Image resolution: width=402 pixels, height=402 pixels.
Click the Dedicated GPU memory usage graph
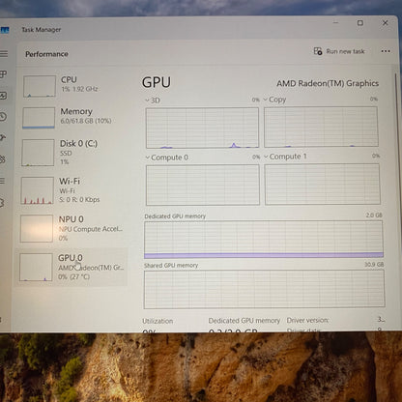click(264, 240)
